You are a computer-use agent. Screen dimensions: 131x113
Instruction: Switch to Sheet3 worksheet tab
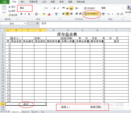[x=35, y=112]
